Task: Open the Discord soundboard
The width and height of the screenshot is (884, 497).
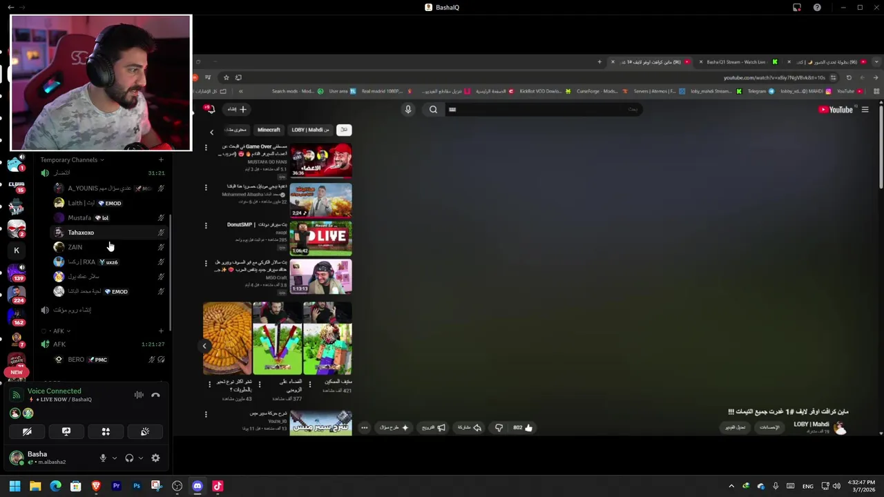Action: pos(145,431)
